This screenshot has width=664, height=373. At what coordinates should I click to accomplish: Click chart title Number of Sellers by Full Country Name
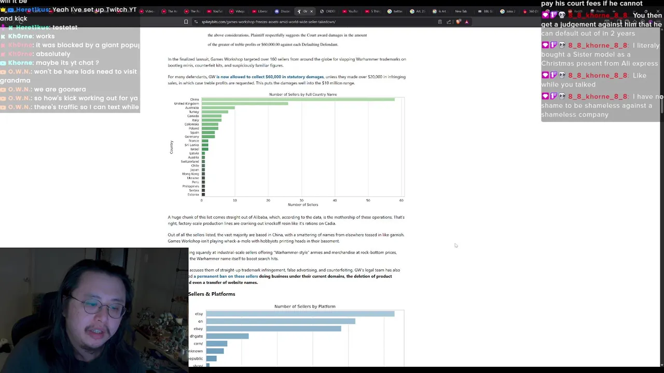click(303, 94)
